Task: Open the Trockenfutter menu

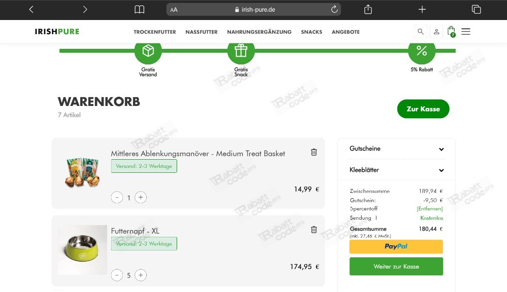Action: click(x=155, y=32)
